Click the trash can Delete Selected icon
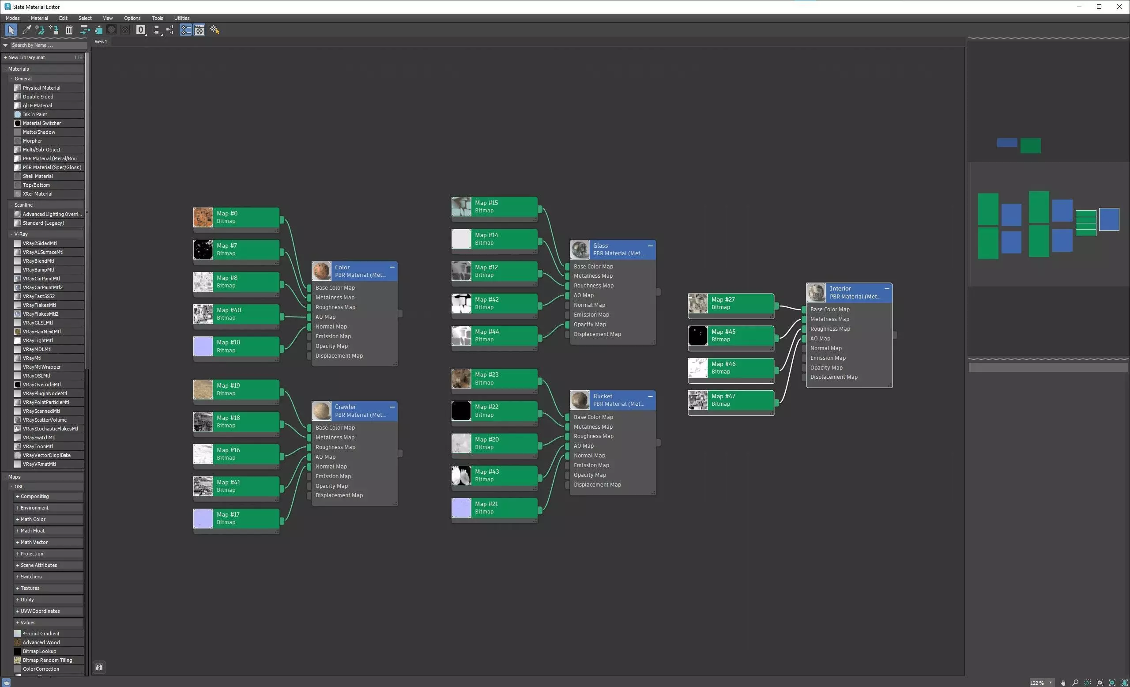Screen dimensions: 1130x687 (69, 30)
